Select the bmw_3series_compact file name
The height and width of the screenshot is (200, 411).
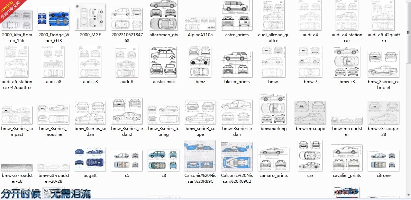pyautogui.click(x=17, y=132)
